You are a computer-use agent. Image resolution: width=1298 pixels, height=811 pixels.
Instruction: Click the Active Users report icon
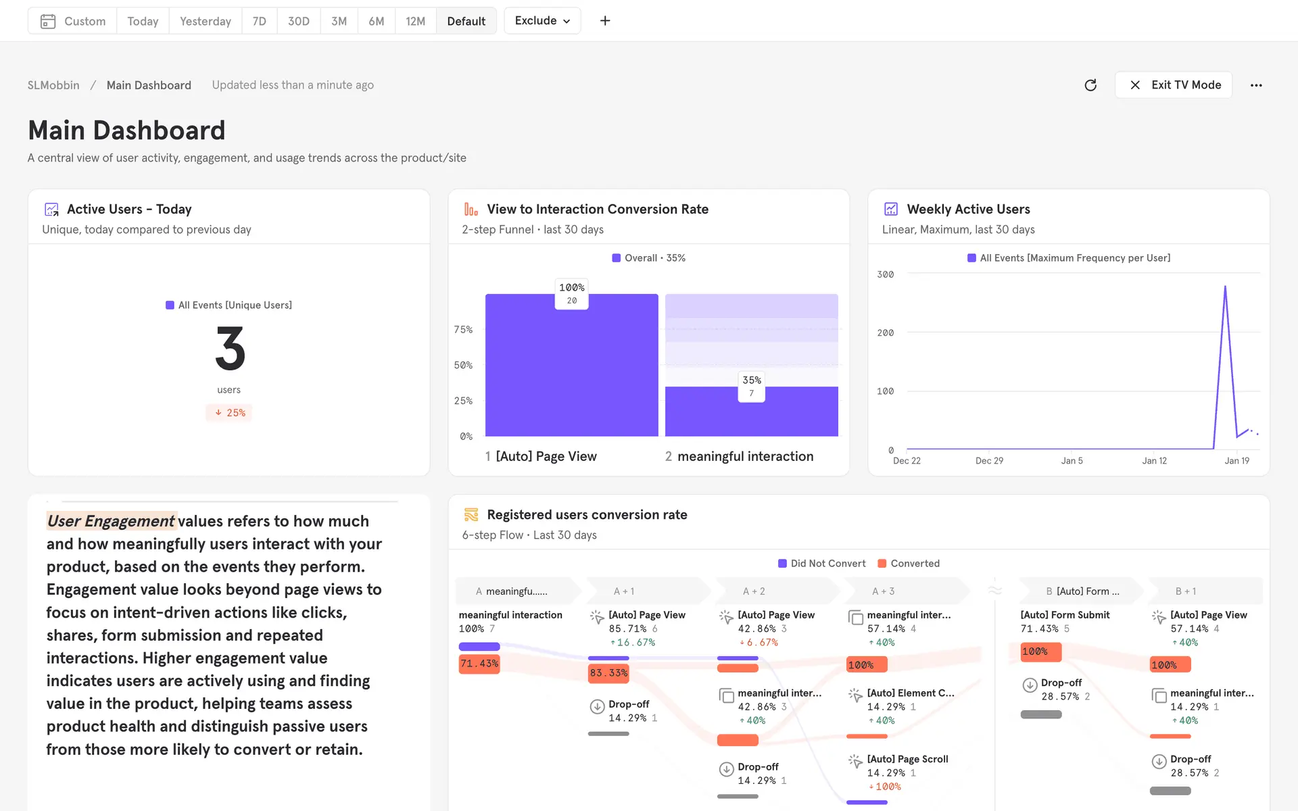(x=51, y=210)
